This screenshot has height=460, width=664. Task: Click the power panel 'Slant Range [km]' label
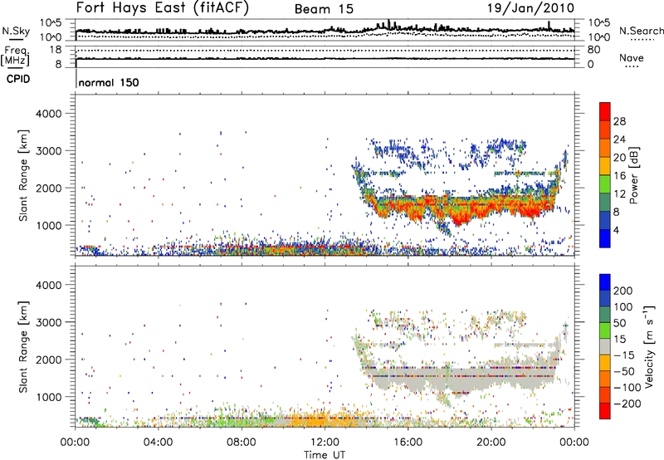point(23,175)
